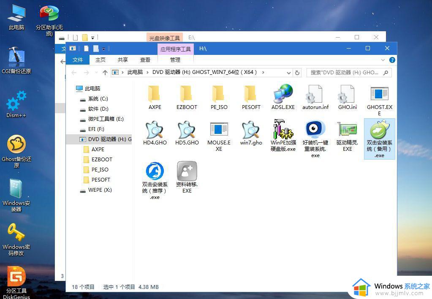Select the GHOST.EXE program icon
The width and height of the screenshot is (432, 299).
coord(379,94)
